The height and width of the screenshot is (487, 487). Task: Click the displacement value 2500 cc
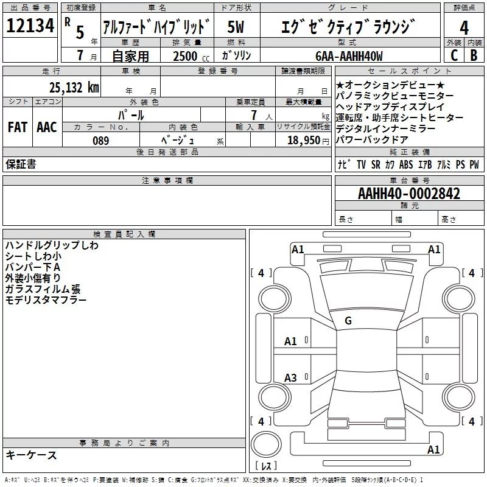click(x=191, y=56)
